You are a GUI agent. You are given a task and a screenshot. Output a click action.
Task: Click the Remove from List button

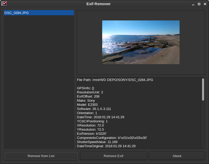(x=41, y=156)
